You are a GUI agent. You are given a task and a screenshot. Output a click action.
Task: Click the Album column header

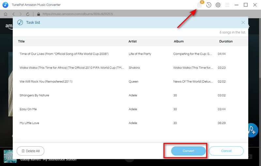(x=179, y=41)
